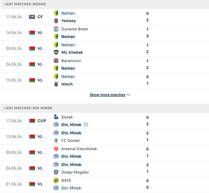209x193 pixels.
Task: Expand the Show more matches link
Action: 107,95
